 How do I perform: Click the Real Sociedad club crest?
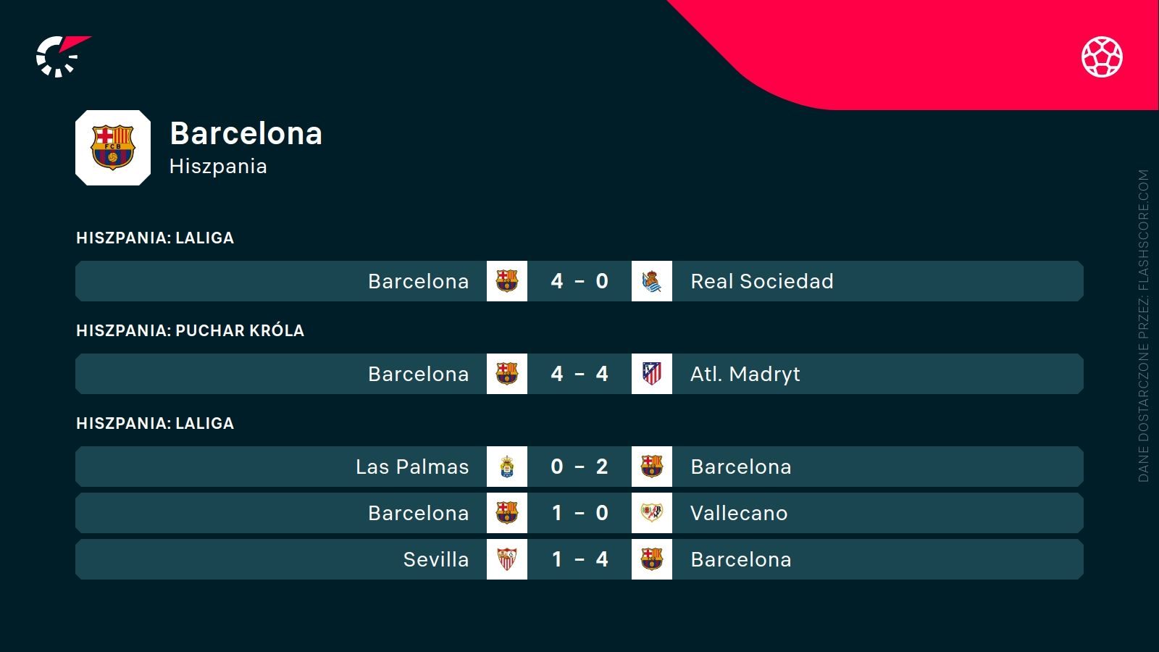652,281
